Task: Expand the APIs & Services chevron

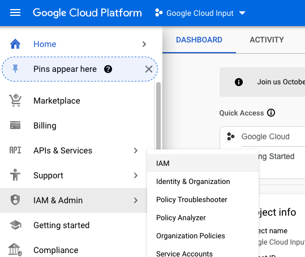Action: tap(136, 151)
